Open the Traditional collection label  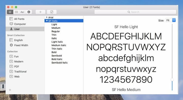[20, 72]
